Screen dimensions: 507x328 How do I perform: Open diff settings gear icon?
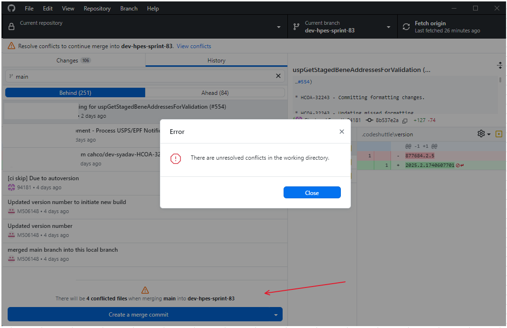coord(481,134)
